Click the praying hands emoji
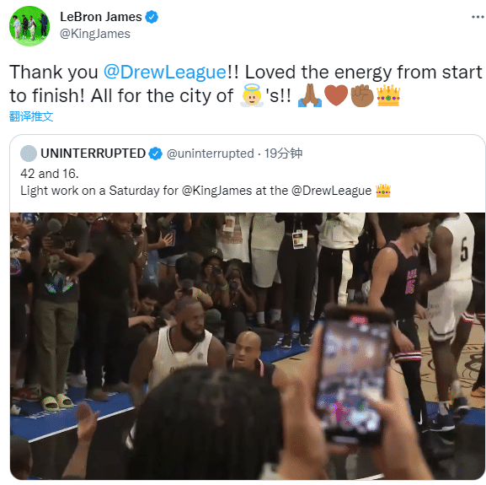This screenshot has width=486, height=485. click(310, 95)
